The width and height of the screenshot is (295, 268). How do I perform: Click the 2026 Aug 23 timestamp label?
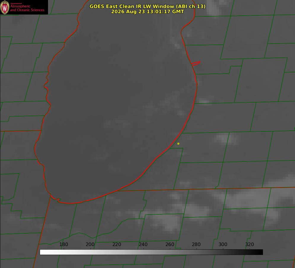point(148,12)
